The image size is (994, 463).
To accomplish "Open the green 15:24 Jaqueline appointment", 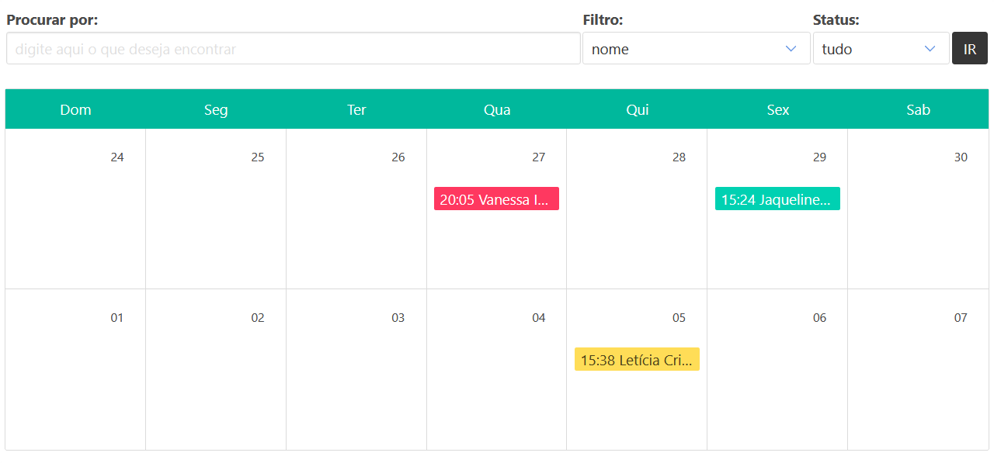I will click(x=777, y=199).
